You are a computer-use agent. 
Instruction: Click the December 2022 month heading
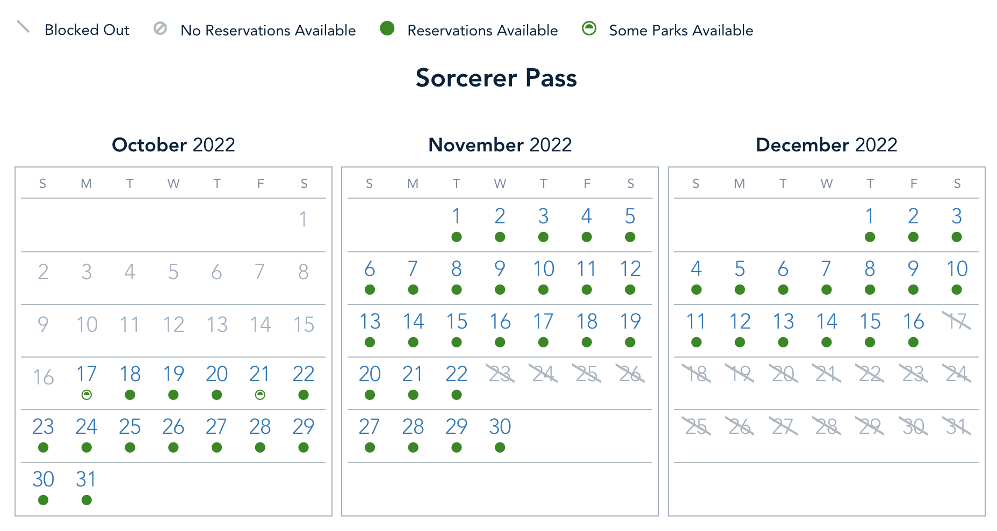(826, 145)
